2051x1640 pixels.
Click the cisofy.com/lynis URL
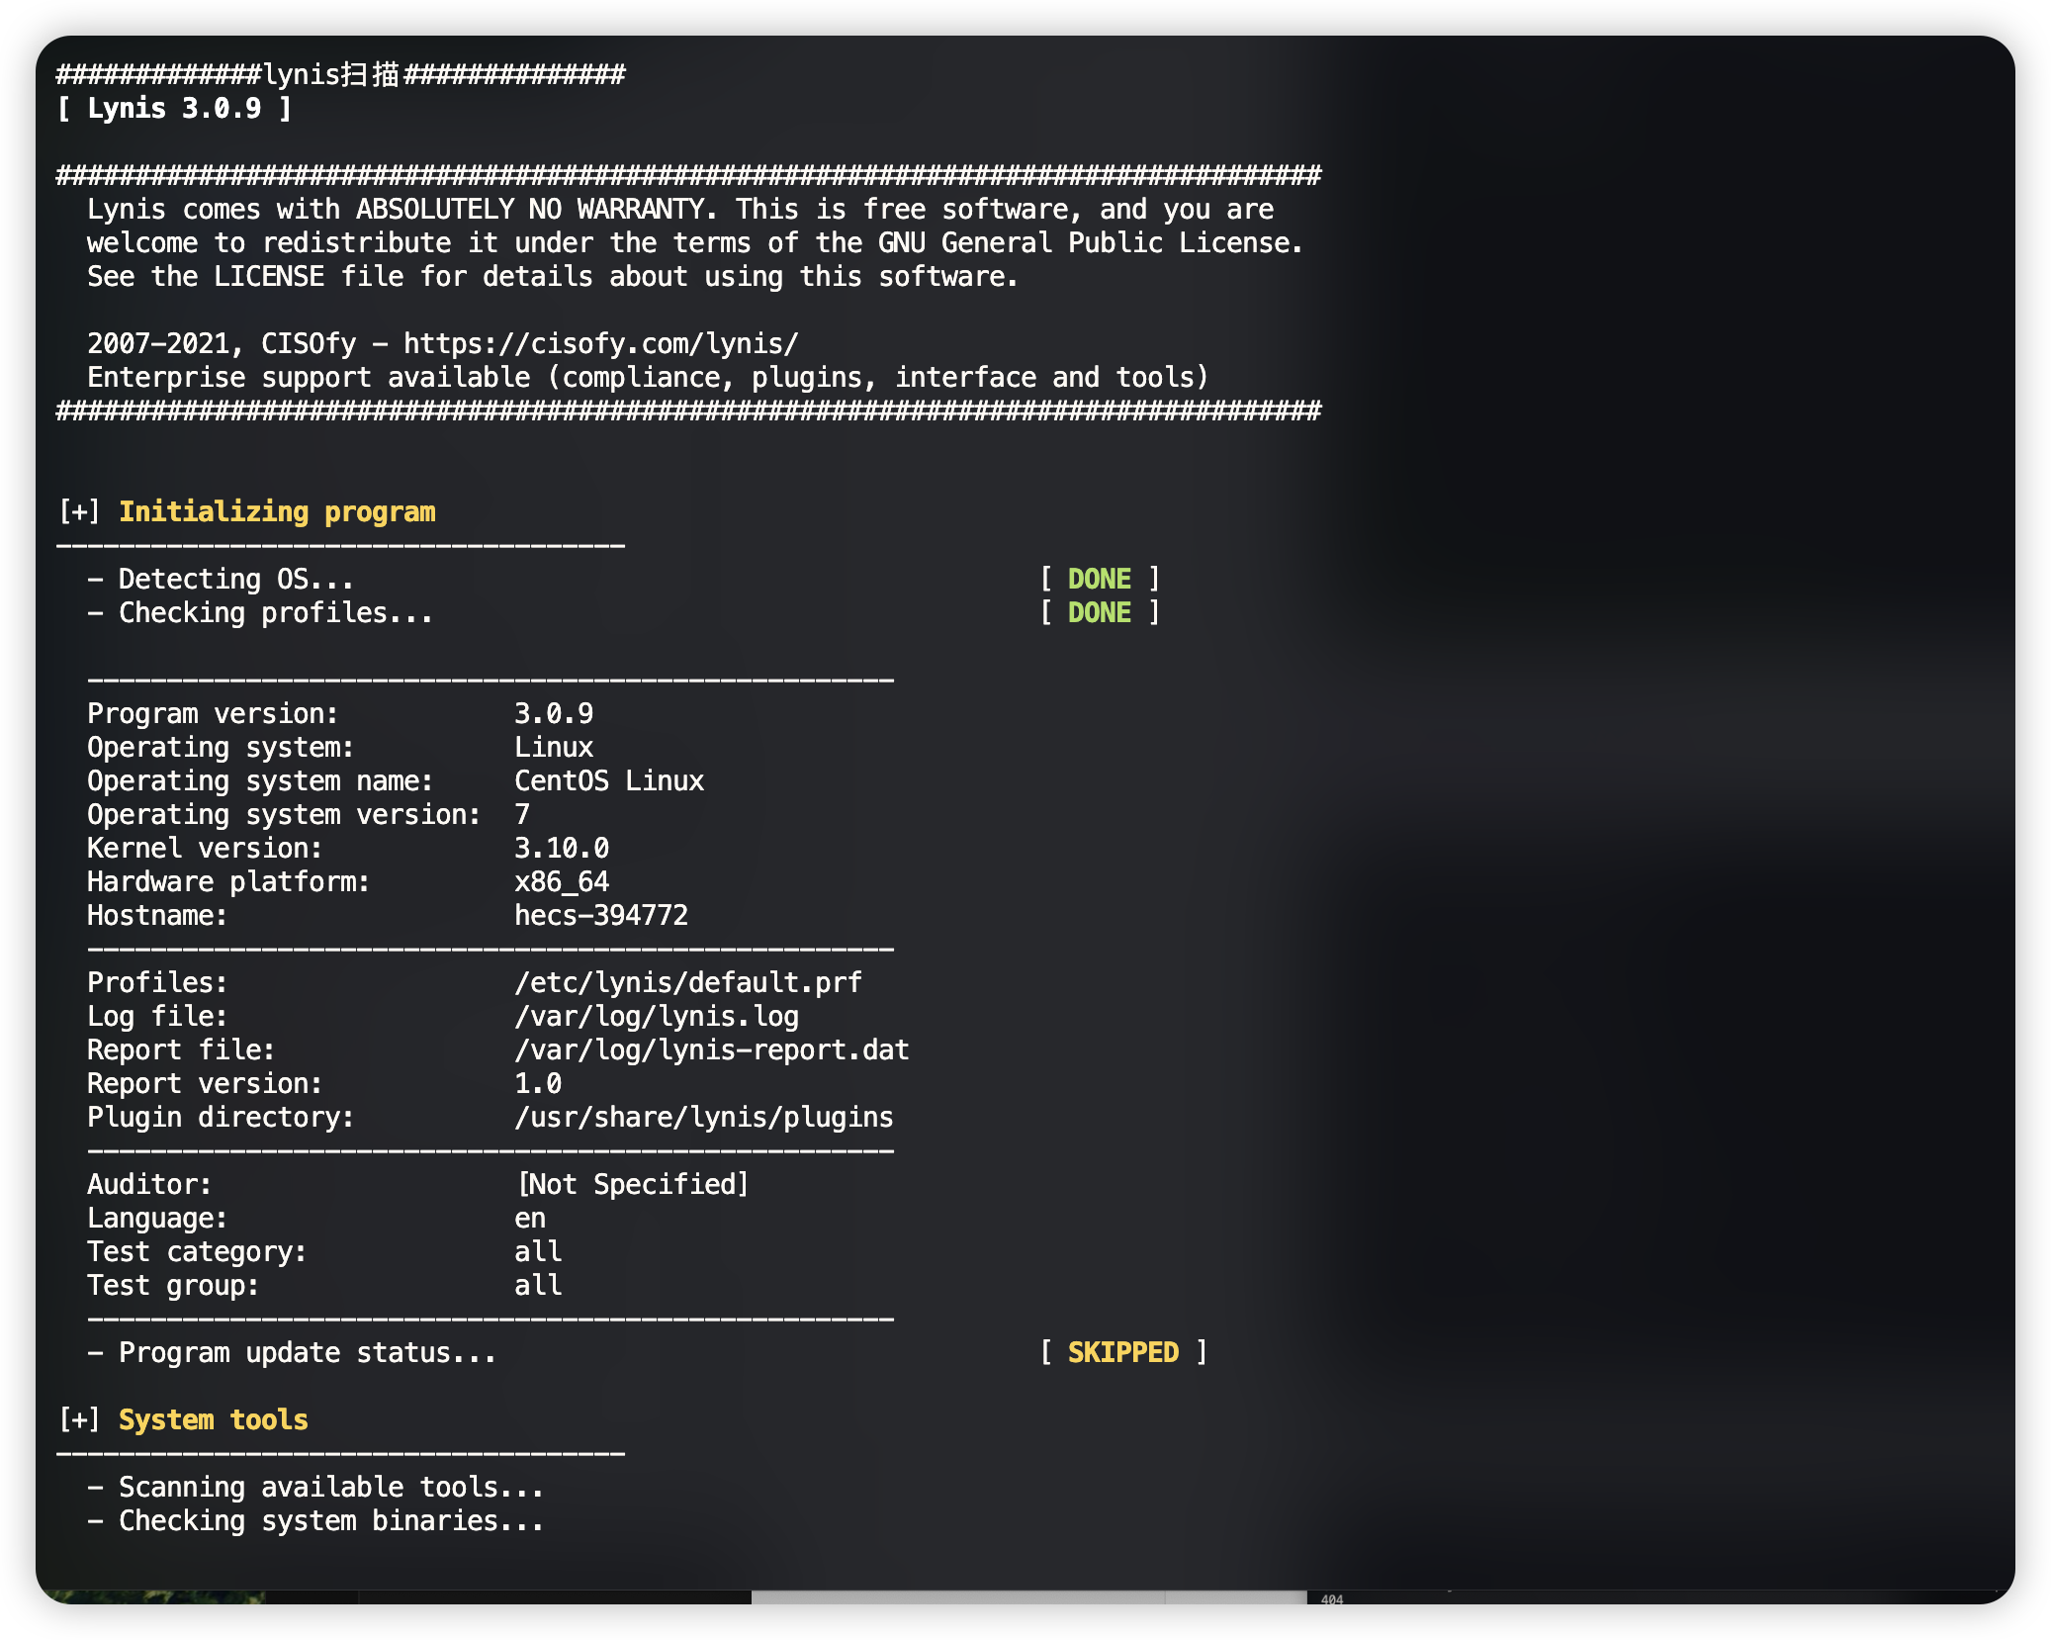(600, 343)
